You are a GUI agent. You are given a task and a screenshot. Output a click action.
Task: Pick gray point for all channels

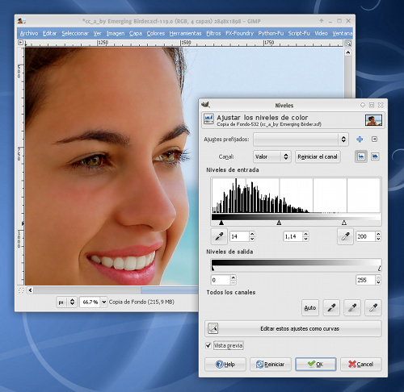click(352, 307)
